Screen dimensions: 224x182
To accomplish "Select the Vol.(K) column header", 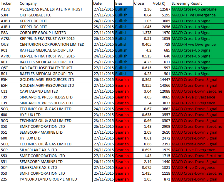I will (x=161, y=3).
